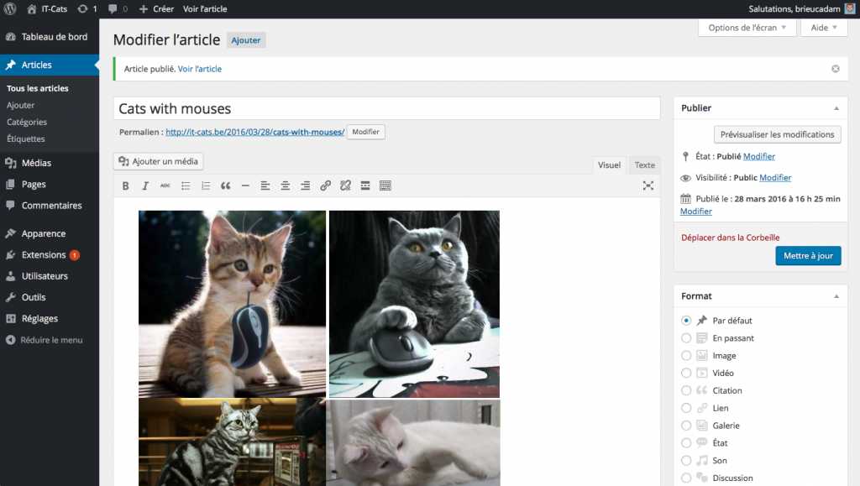Toggle bold formatting in editor toolbar
This screenshot has width=860, height=486.
126,186
